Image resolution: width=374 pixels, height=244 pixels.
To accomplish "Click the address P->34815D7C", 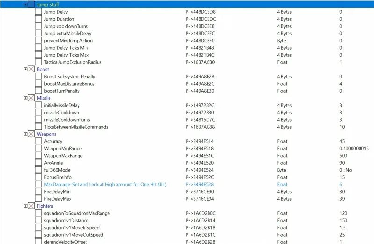I will [x=200, y=120].
